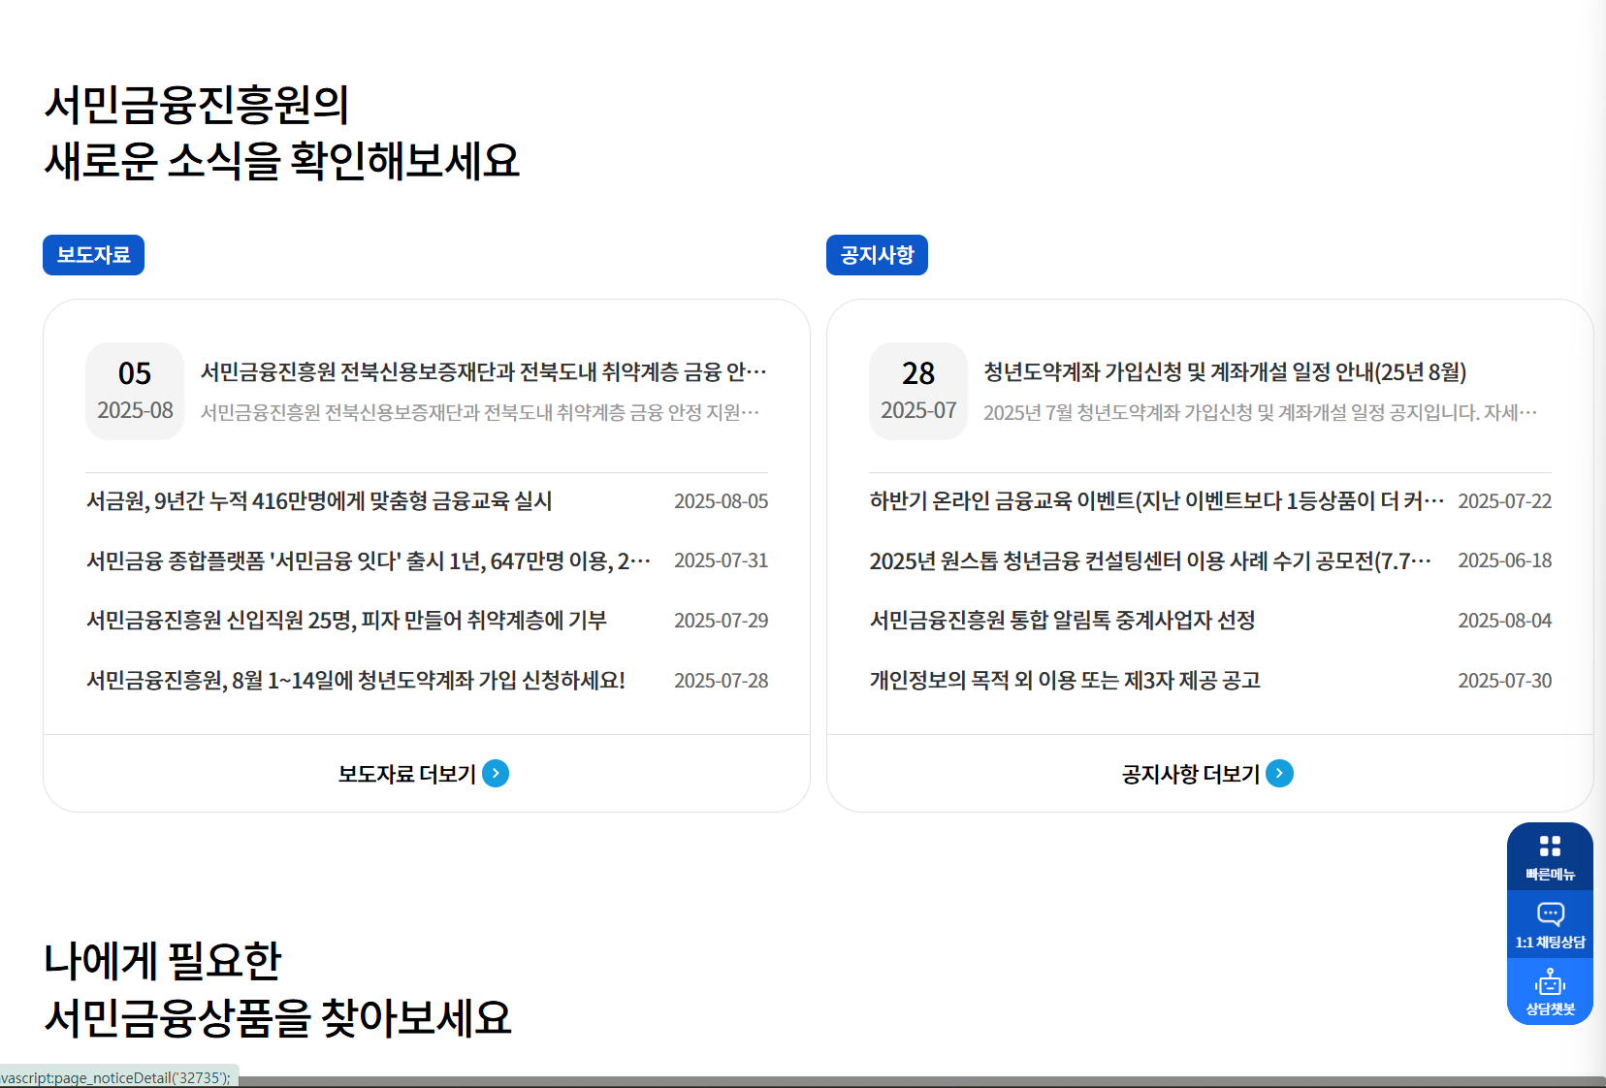Click the date 2025-08-05 in press list
This screenshot has height=1088, width=1606.
722,501
